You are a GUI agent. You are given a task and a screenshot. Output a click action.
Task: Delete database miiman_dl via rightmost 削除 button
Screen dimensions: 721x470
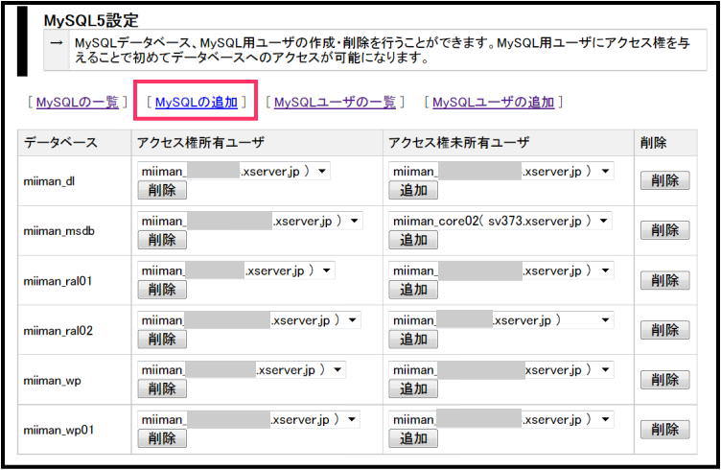point(664,180)
